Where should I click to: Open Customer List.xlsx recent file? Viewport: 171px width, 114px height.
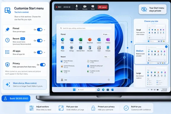[93, 72]
